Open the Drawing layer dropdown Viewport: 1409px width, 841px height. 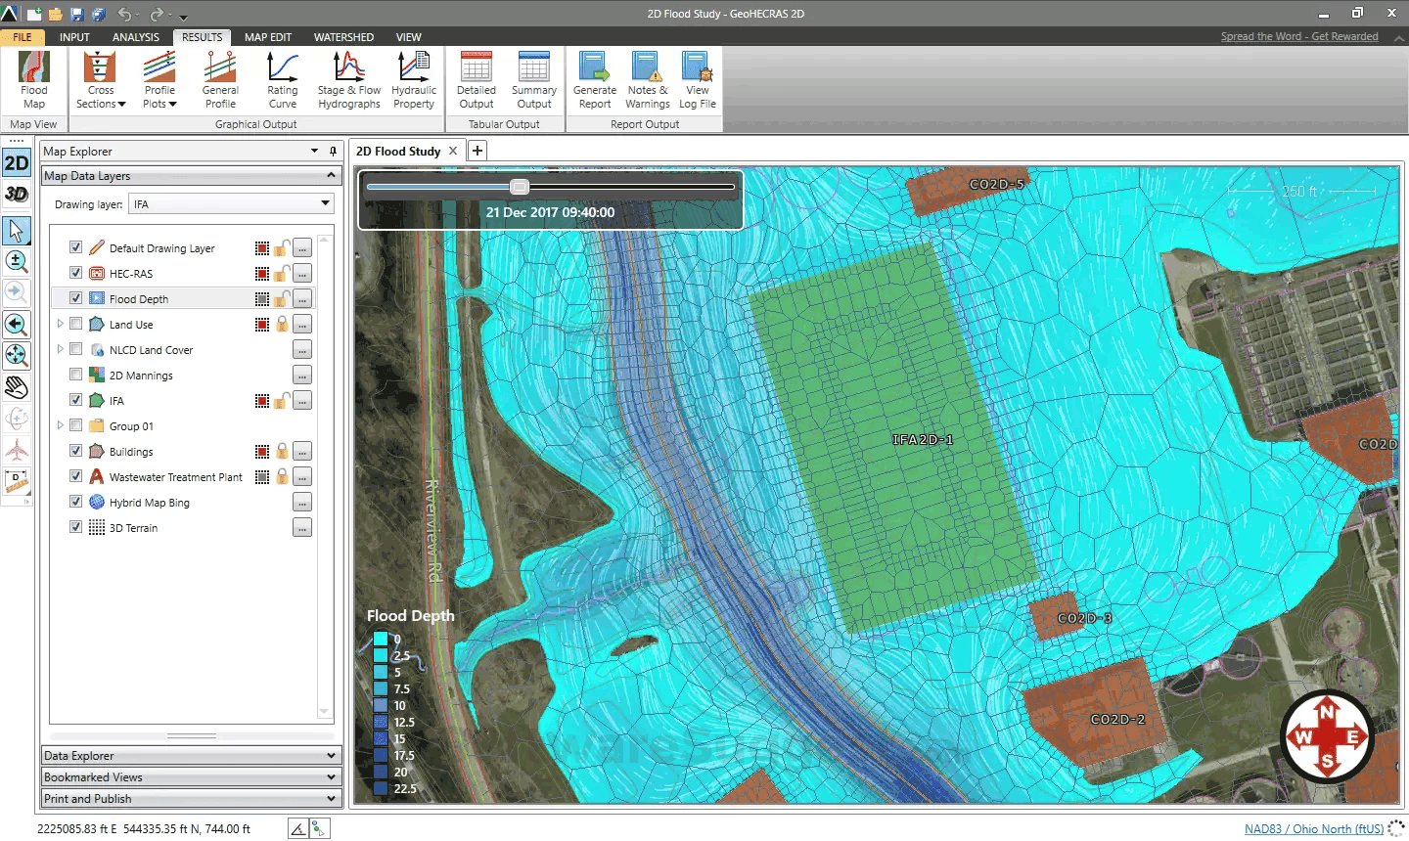click(326, 203)
